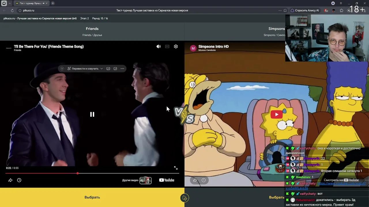This screenshot has height=207, width=369.
Task: Click the pikuco.ru tournament title header
Action: (40, 18)
